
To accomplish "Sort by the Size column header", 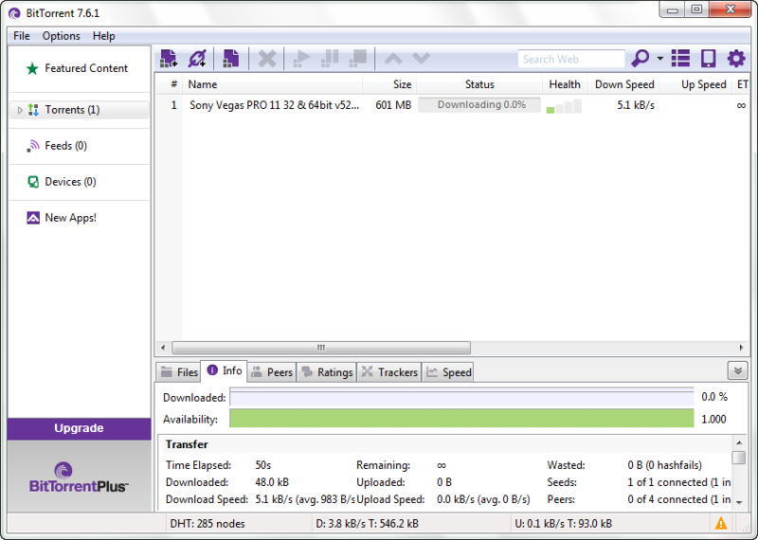I will pyautogui.click(x=389, y=84).
